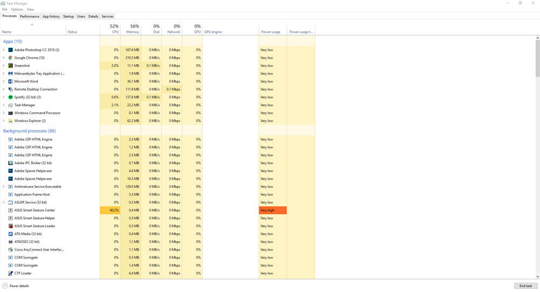
Task: Click the End task button
Action: (525, 286)
